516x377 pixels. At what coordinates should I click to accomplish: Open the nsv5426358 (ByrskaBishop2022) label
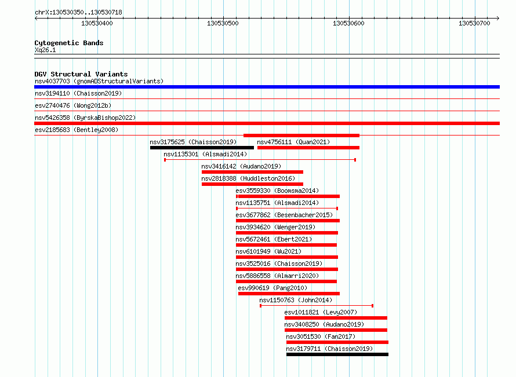[85, 118]
